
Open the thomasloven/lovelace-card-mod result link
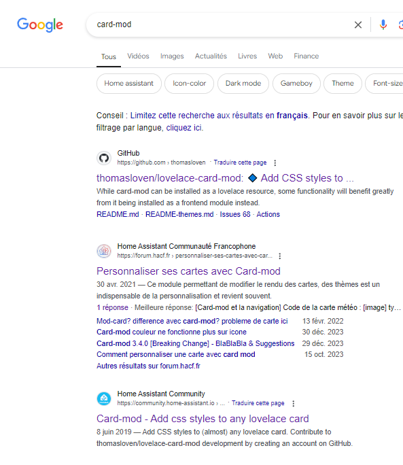(x=225, y=178)
